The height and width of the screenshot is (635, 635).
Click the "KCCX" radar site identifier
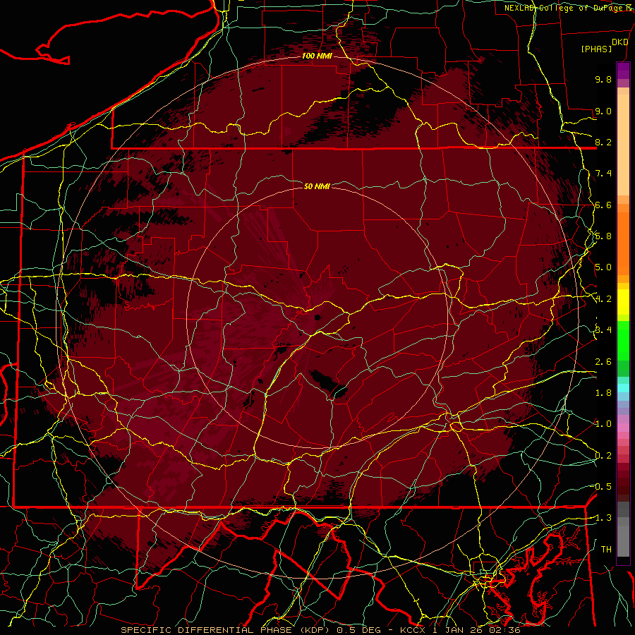coord(413,630)
